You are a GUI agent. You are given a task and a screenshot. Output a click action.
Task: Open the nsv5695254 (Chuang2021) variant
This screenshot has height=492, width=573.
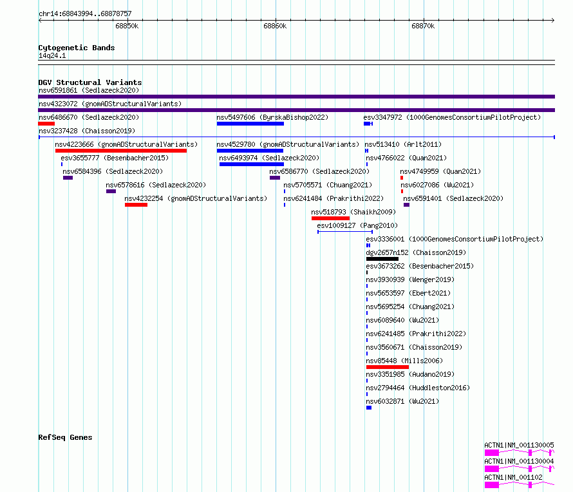410,307
